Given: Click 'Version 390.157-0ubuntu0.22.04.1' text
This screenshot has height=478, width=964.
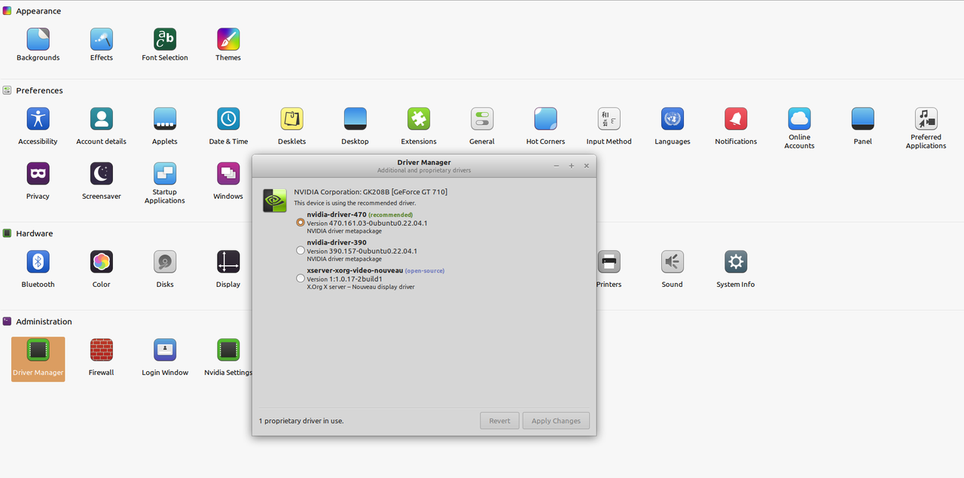Looking at the screenshot, I should (362, 251).
